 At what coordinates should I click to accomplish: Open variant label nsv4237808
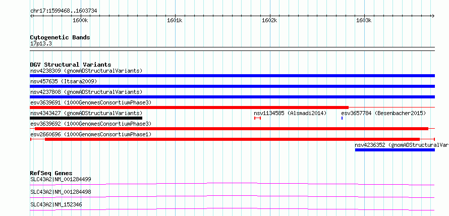(x=86, y=92)
